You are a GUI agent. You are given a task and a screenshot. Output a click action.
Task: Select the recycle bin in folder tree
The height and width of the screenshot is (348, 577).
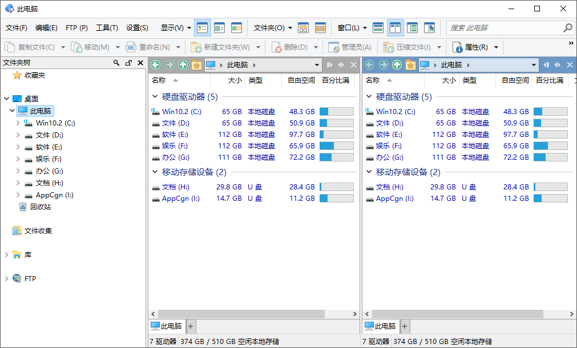[40, 207]
